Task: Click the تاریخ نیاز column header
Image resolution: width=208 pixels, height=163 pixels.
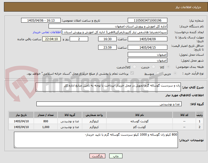Action: click(x=21, y=115)
